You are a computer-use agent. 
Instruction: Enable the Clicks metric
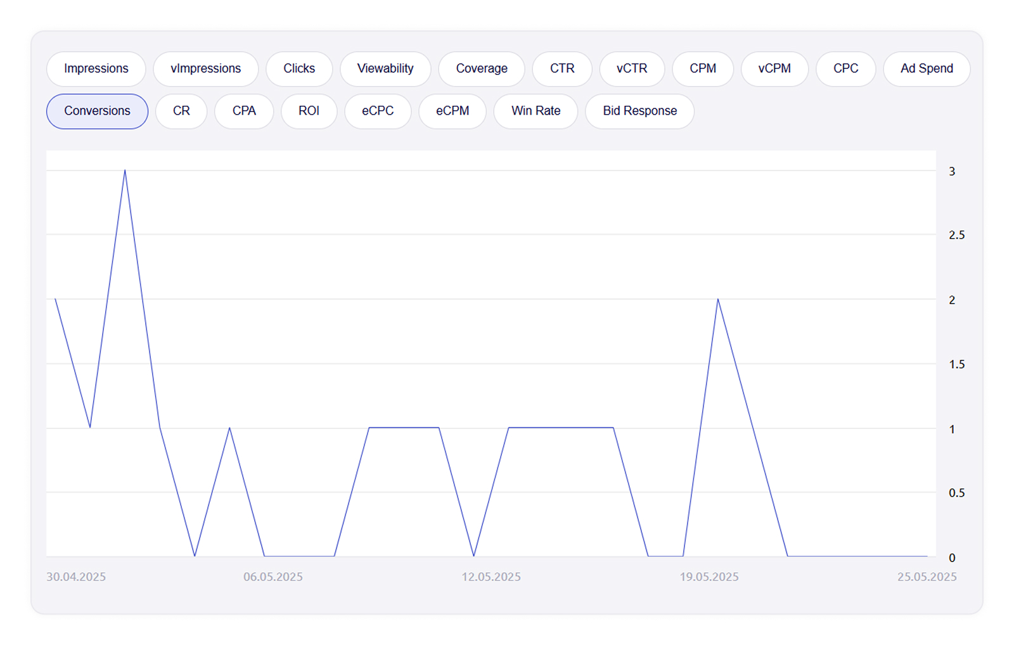[x=299, y=68]
